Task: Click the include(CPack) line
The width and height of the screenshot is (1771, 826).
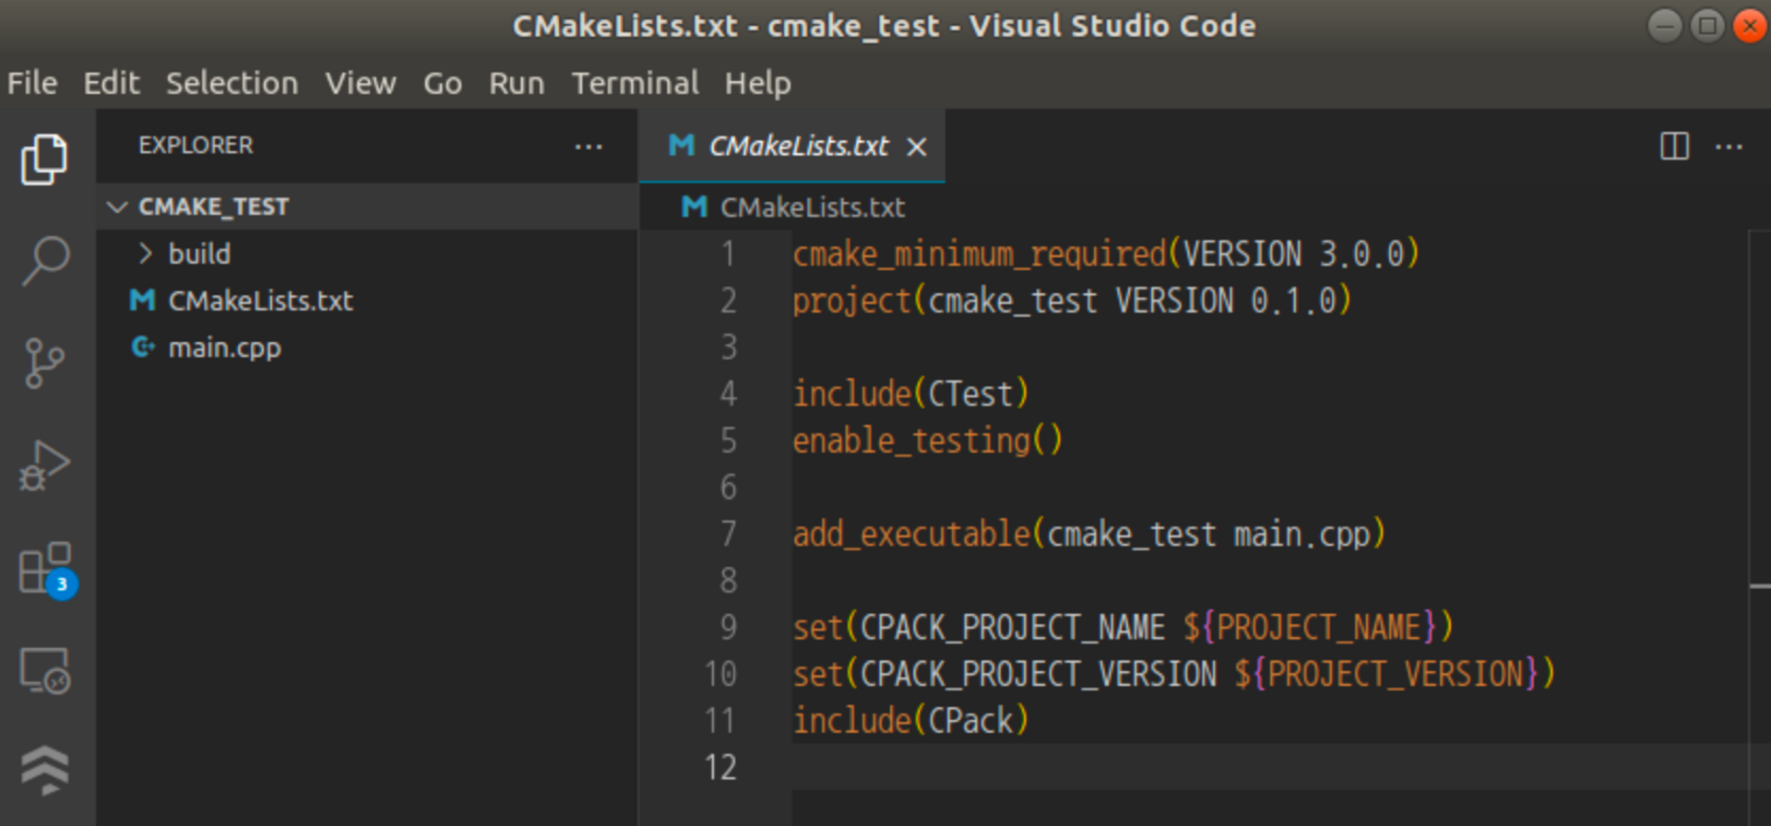Action: pyautogui.click(x=910, y=720)
